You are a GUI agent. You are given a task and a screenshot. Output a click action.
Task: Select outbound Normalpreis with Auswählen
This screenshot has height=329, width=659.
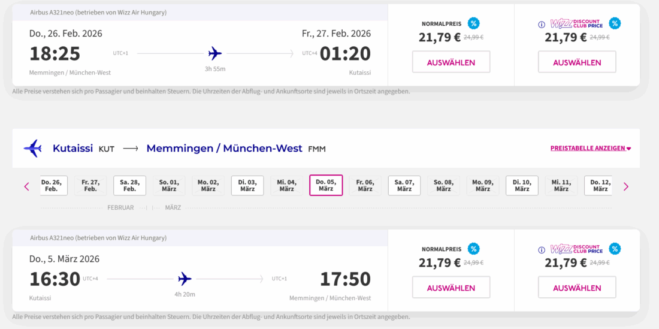pos(451,62)
